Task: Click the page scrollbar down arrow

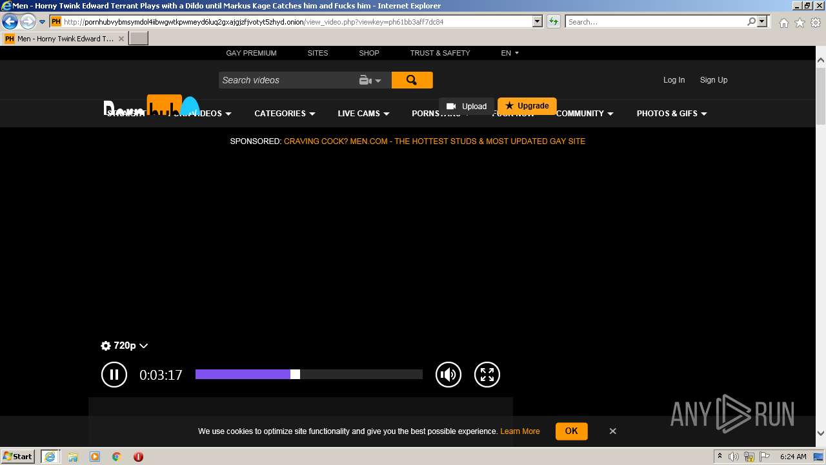Action: [821, 433]
